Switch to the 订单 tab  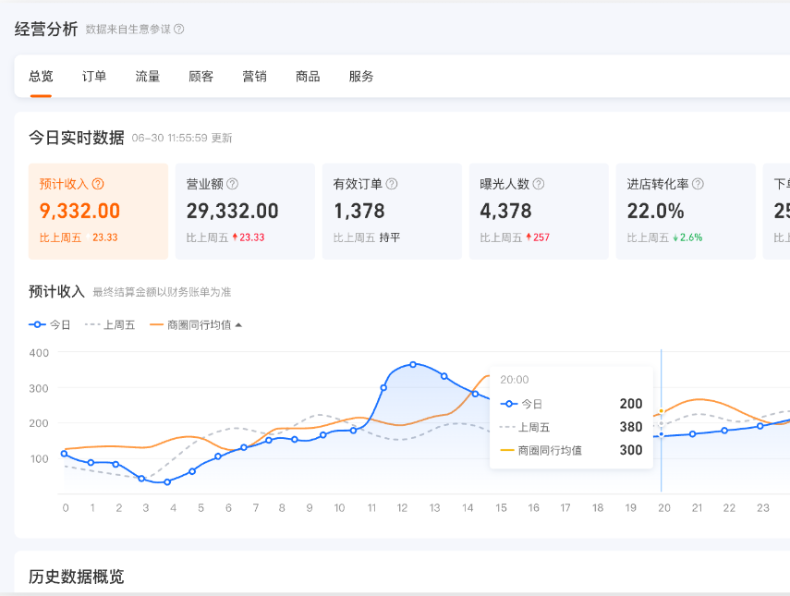point(94,77)
